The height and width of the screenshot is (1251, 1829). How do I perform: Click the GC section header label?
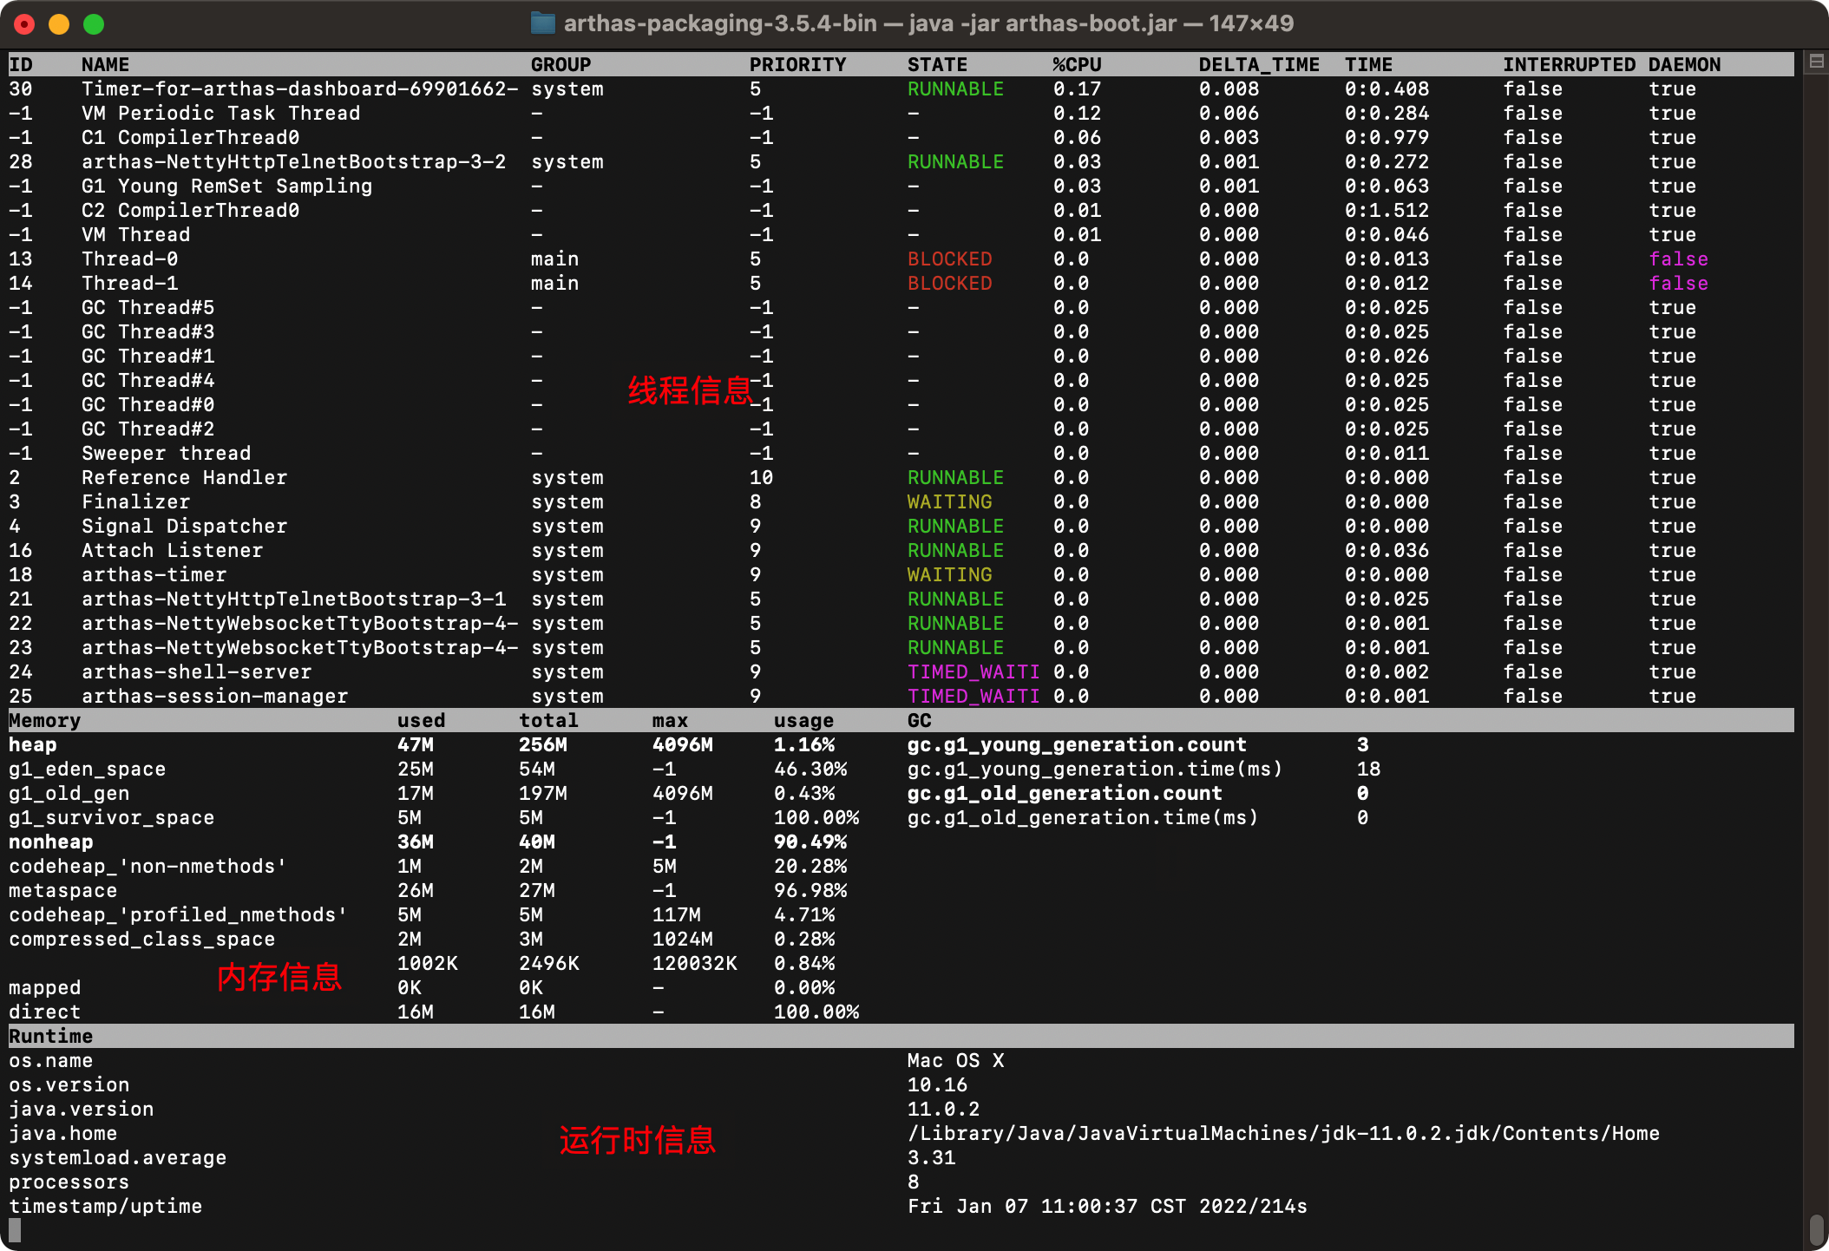pyautogui.click(x=919, y=720)
